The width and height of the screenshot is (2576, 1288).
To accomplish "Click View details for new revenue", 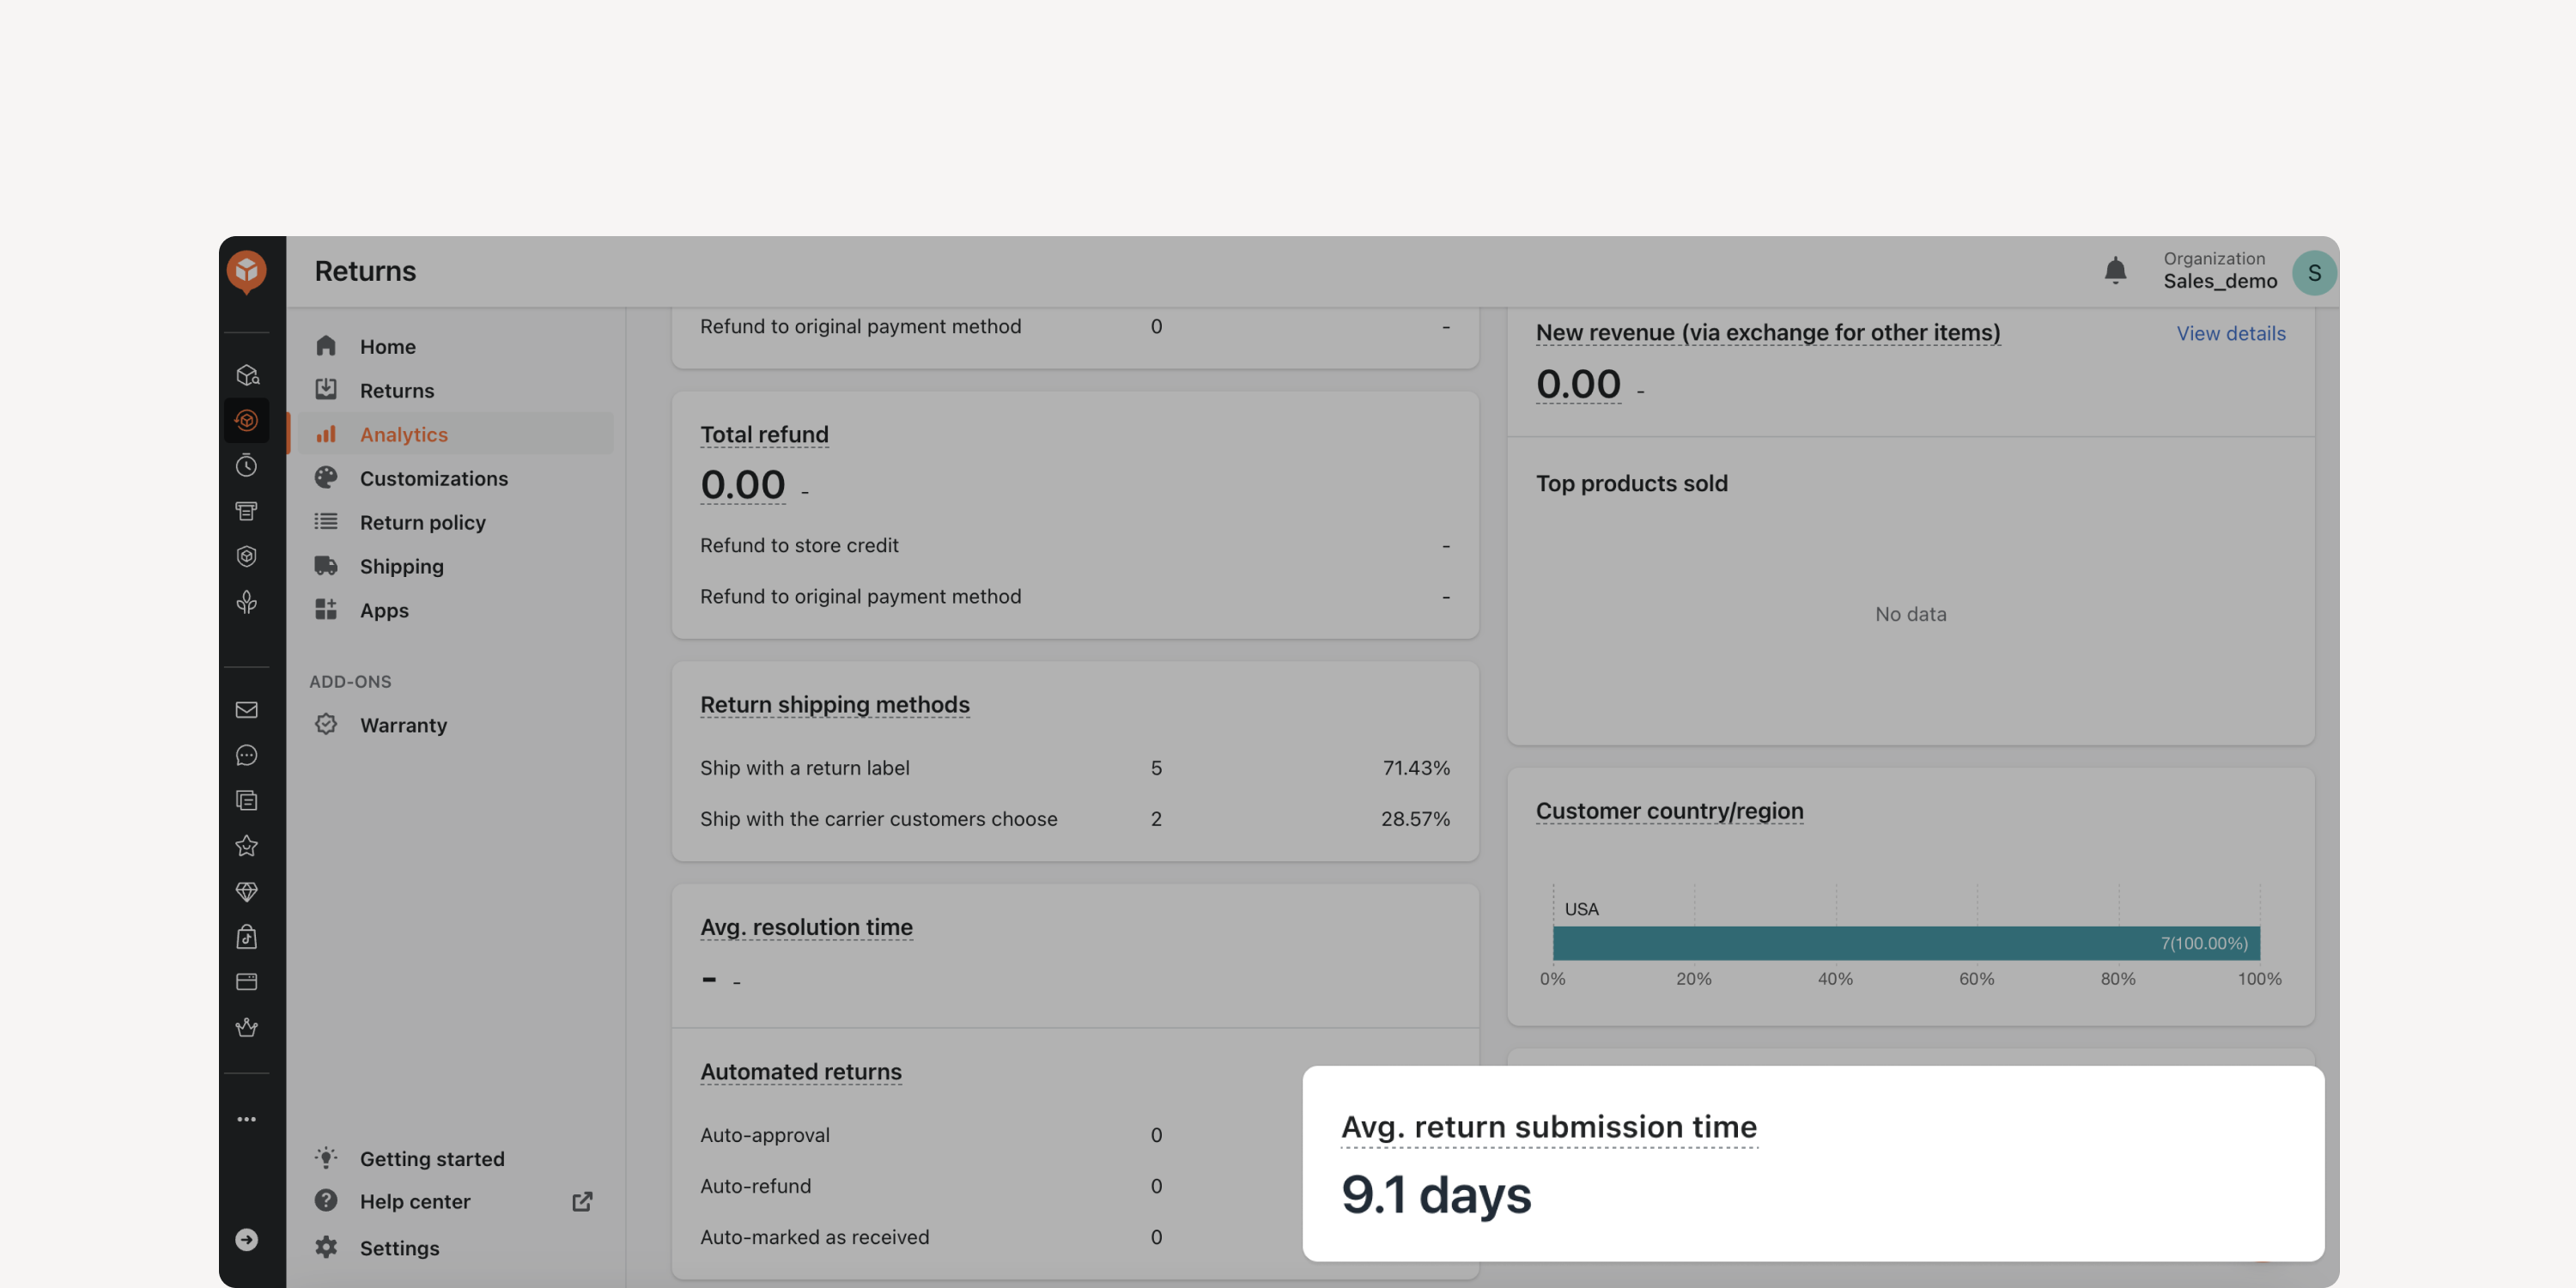I will coord(2231,333).
